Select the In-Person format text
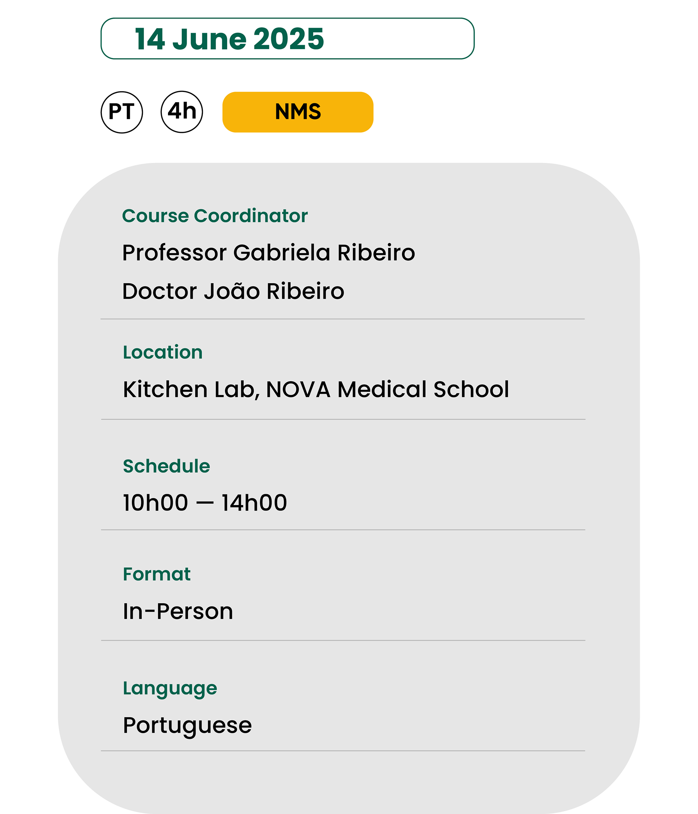This screenshot has width=698, height=814. point(178,611)
